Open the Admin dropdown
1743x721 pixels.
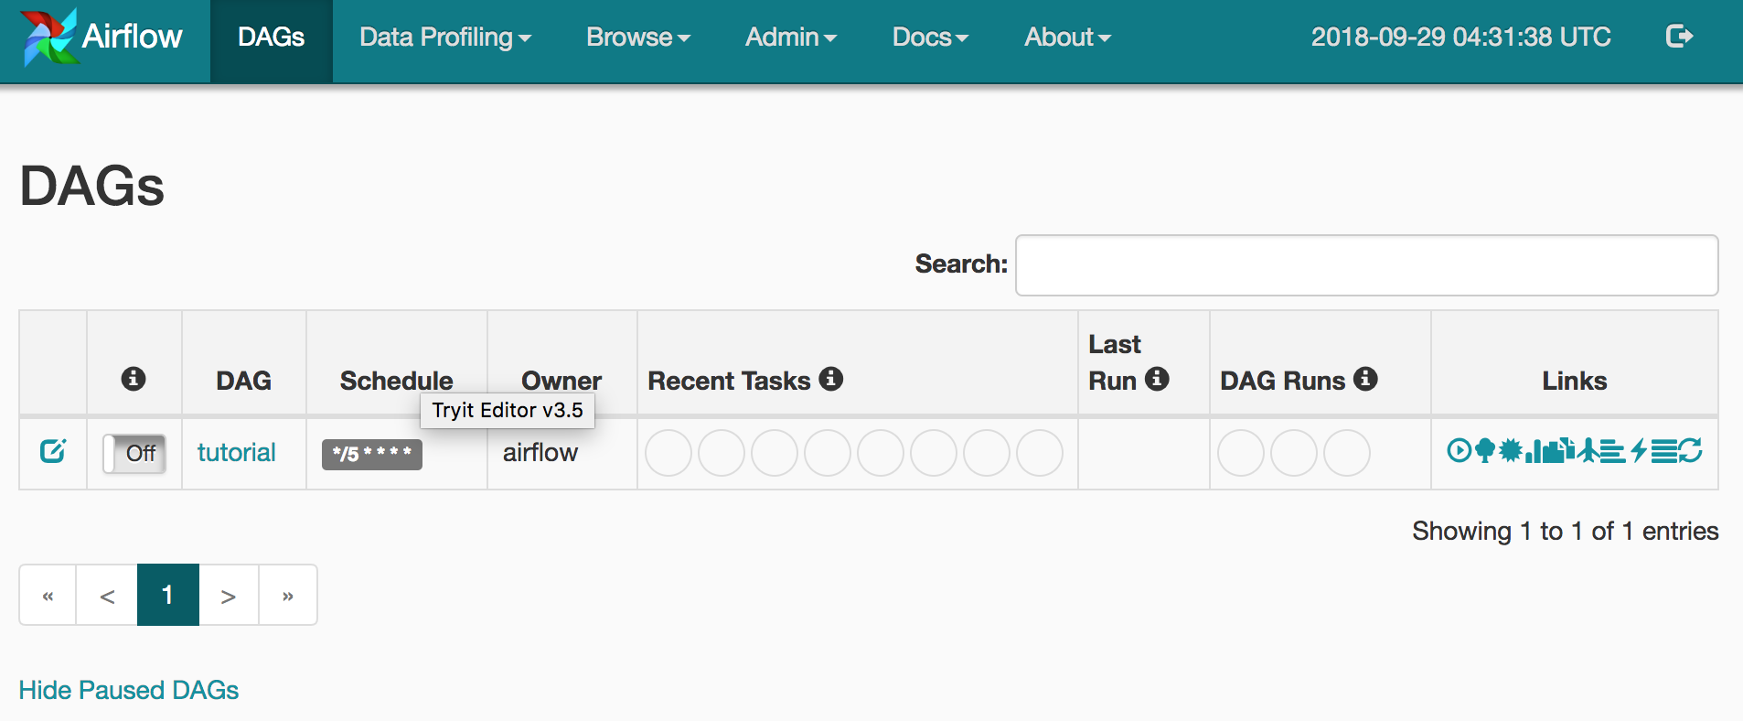point(791,38)
